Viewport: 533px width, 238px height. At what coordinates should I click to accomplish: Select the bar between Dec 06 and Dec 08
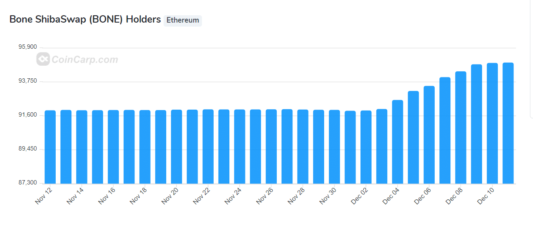click(x=445, y=131)
